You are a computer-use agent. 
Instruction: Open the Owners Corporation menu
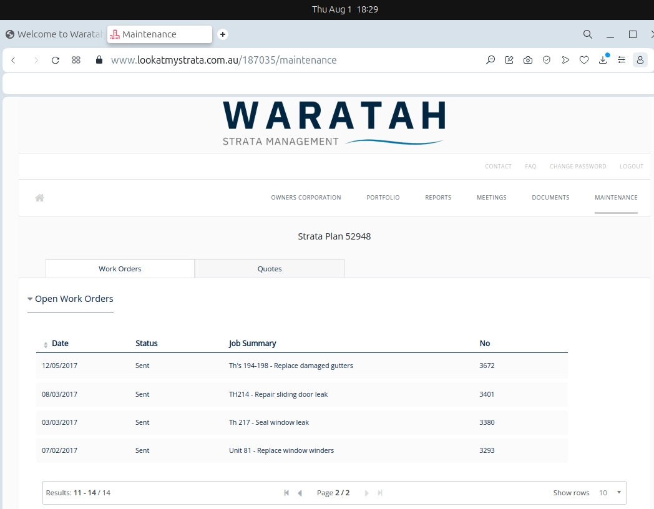pyautogui.click(x=306, y=198)
